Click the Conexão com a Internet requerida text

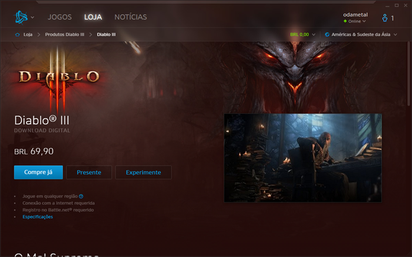(x=59, y=203)
